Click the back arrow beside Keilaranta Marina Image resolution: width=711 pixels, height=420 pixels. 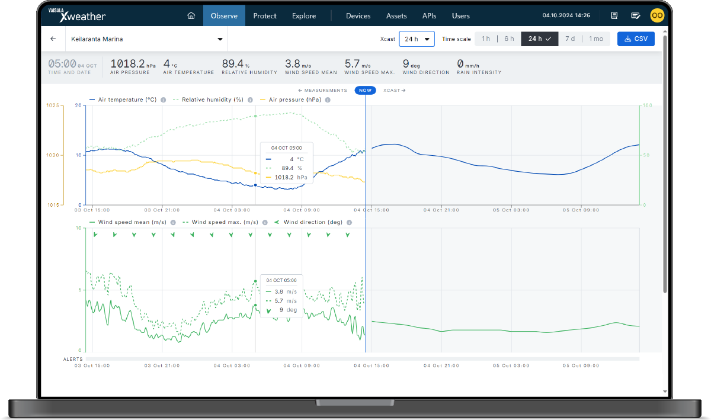(53, 38)
